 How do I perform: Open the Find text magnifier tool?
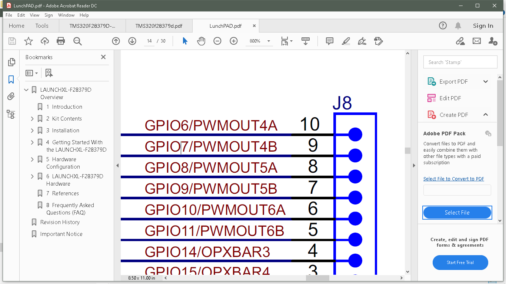pyautogui.click(x=77, y=41)
